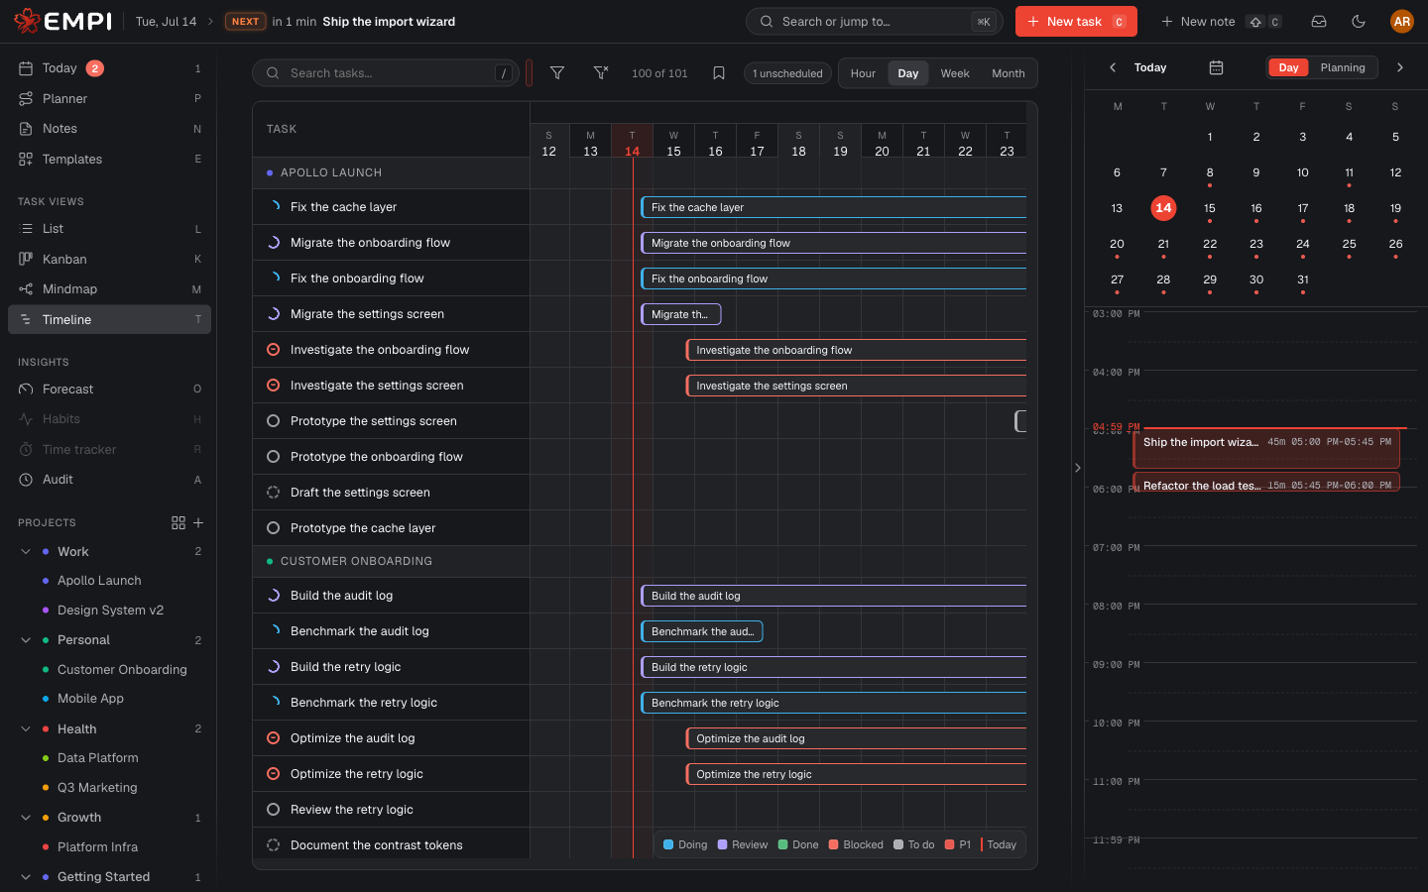Toggle dark mode moon icon
Image resolution: width=1428 pixels, height=892 pixels.
pos(1359,21)
